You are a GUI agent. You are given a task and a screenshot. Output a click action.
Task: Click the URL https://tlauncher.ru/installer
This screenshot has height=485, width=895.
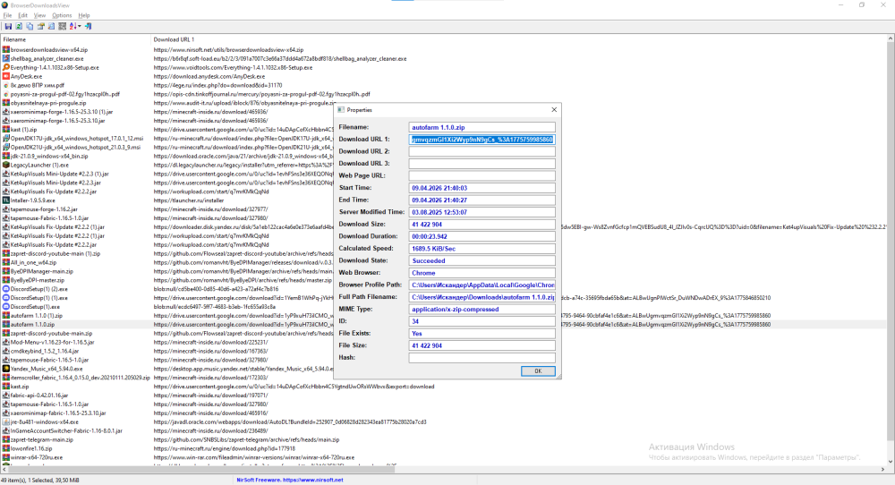(188, 200)
